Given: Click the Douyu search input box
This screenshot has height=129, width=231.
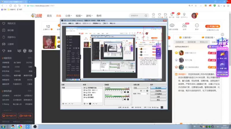Looking at the screenshot, I should point(137,16).
